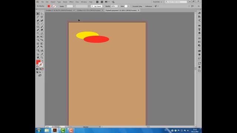Switch paint mode to Gradient
This screenshot has height=133, width=237.
tap(40, 69)
